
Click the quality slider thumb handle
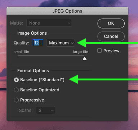(x=85, y=59)
